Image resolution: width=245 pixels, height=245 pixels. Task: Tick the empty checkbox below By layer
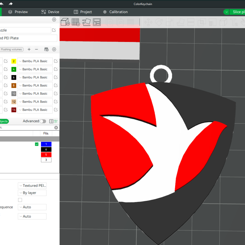(x=20, y=200)
